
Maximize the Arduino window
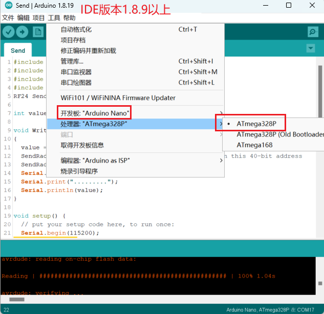[x=289, y=5]
